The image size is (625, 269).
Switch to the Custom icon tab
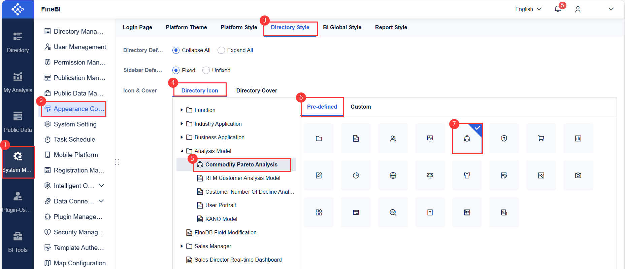coord(361,107)
